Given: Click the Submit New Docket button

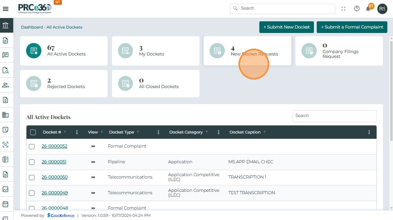Looking at the screenshot, I should click(x=286, y=27).
